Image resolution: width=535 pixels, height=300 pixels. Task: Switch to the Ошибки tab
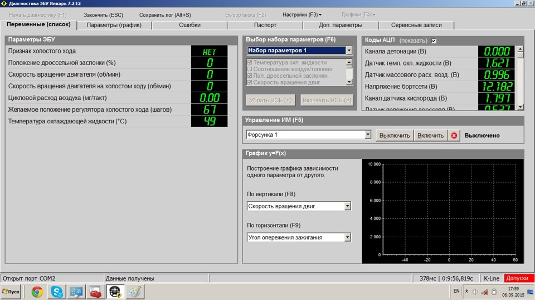point(189,25)
